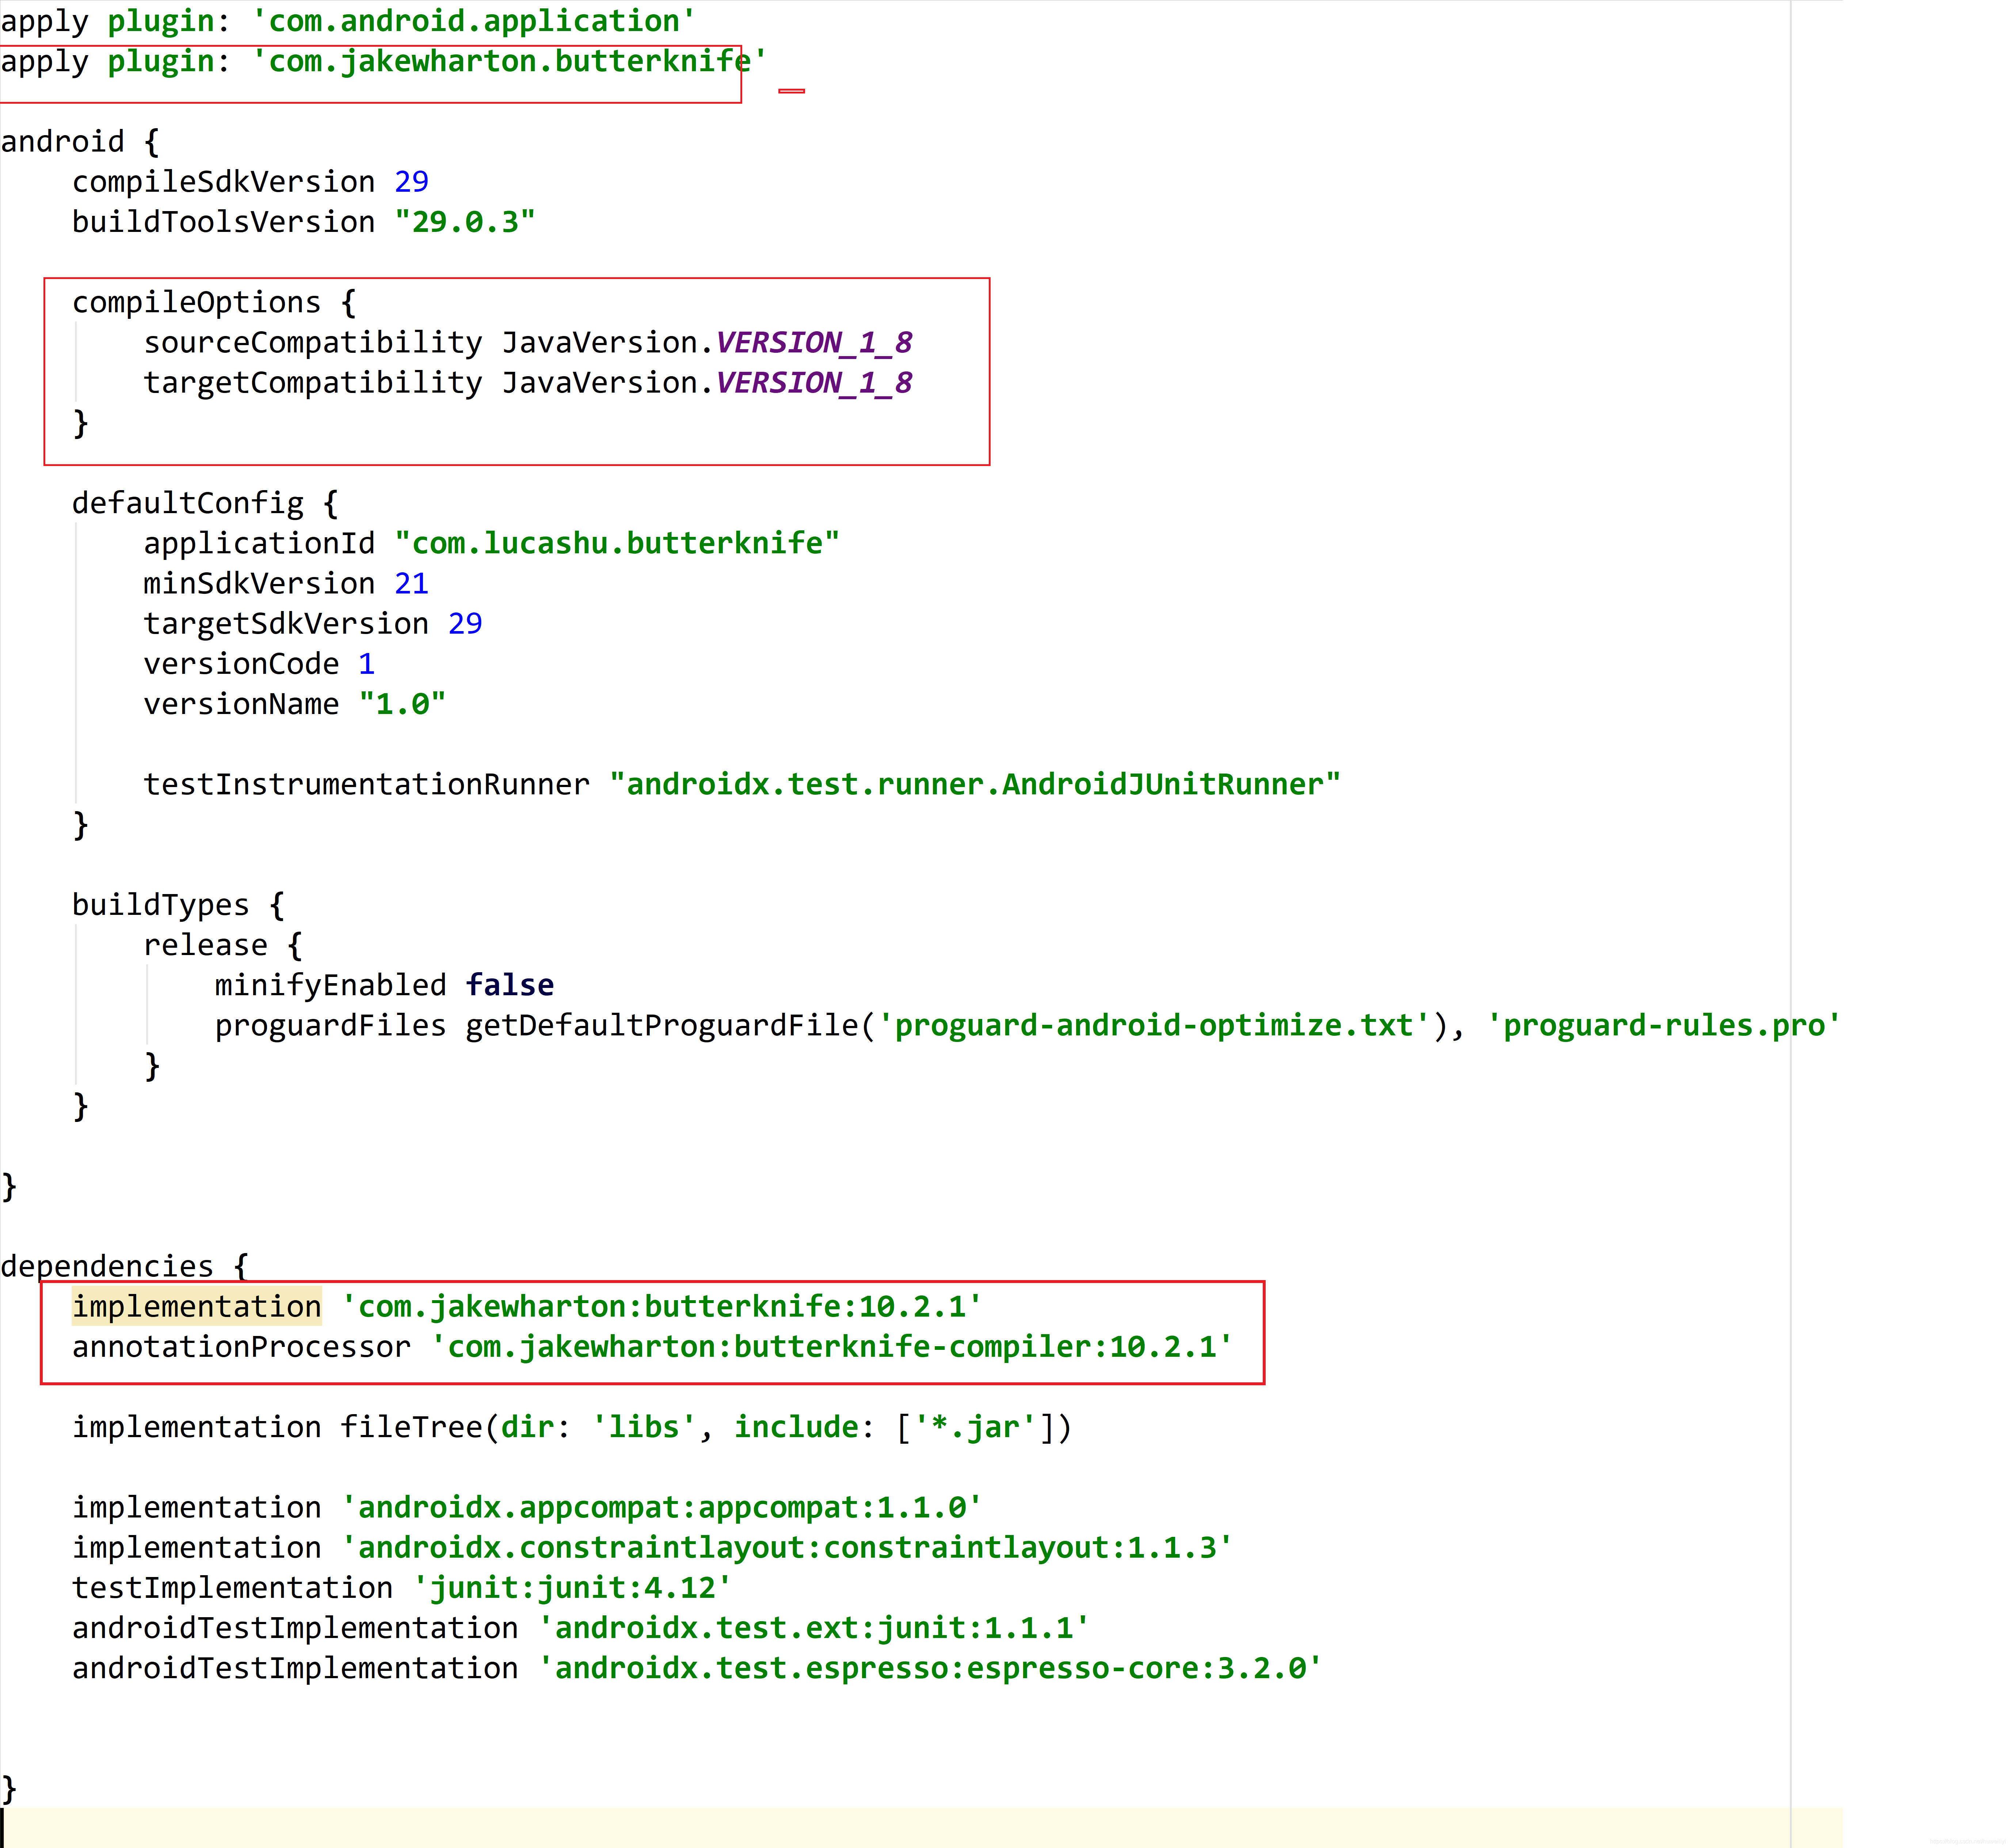
Task: Click the testImplementation keyword
Action: click(x=232, y=1588)
